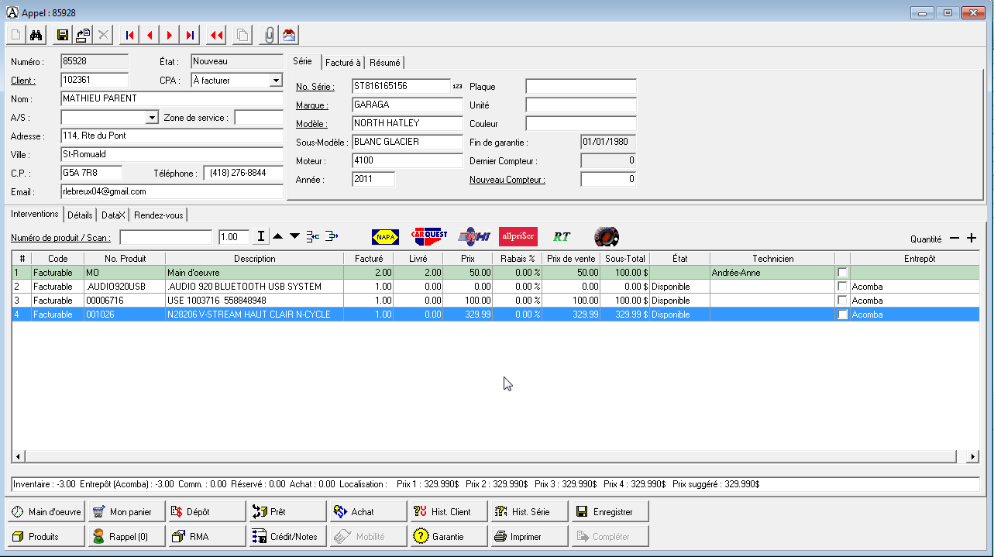
Task: Expand the A/S dropdown list
Action: pyautogui.click(x=152, y=118)
